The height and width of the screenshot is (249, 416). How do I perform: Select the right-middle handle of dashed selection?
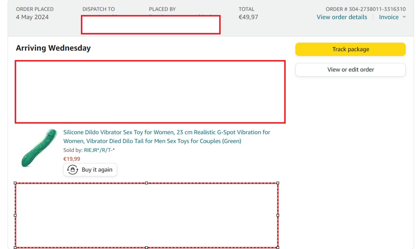click(278, 215)
